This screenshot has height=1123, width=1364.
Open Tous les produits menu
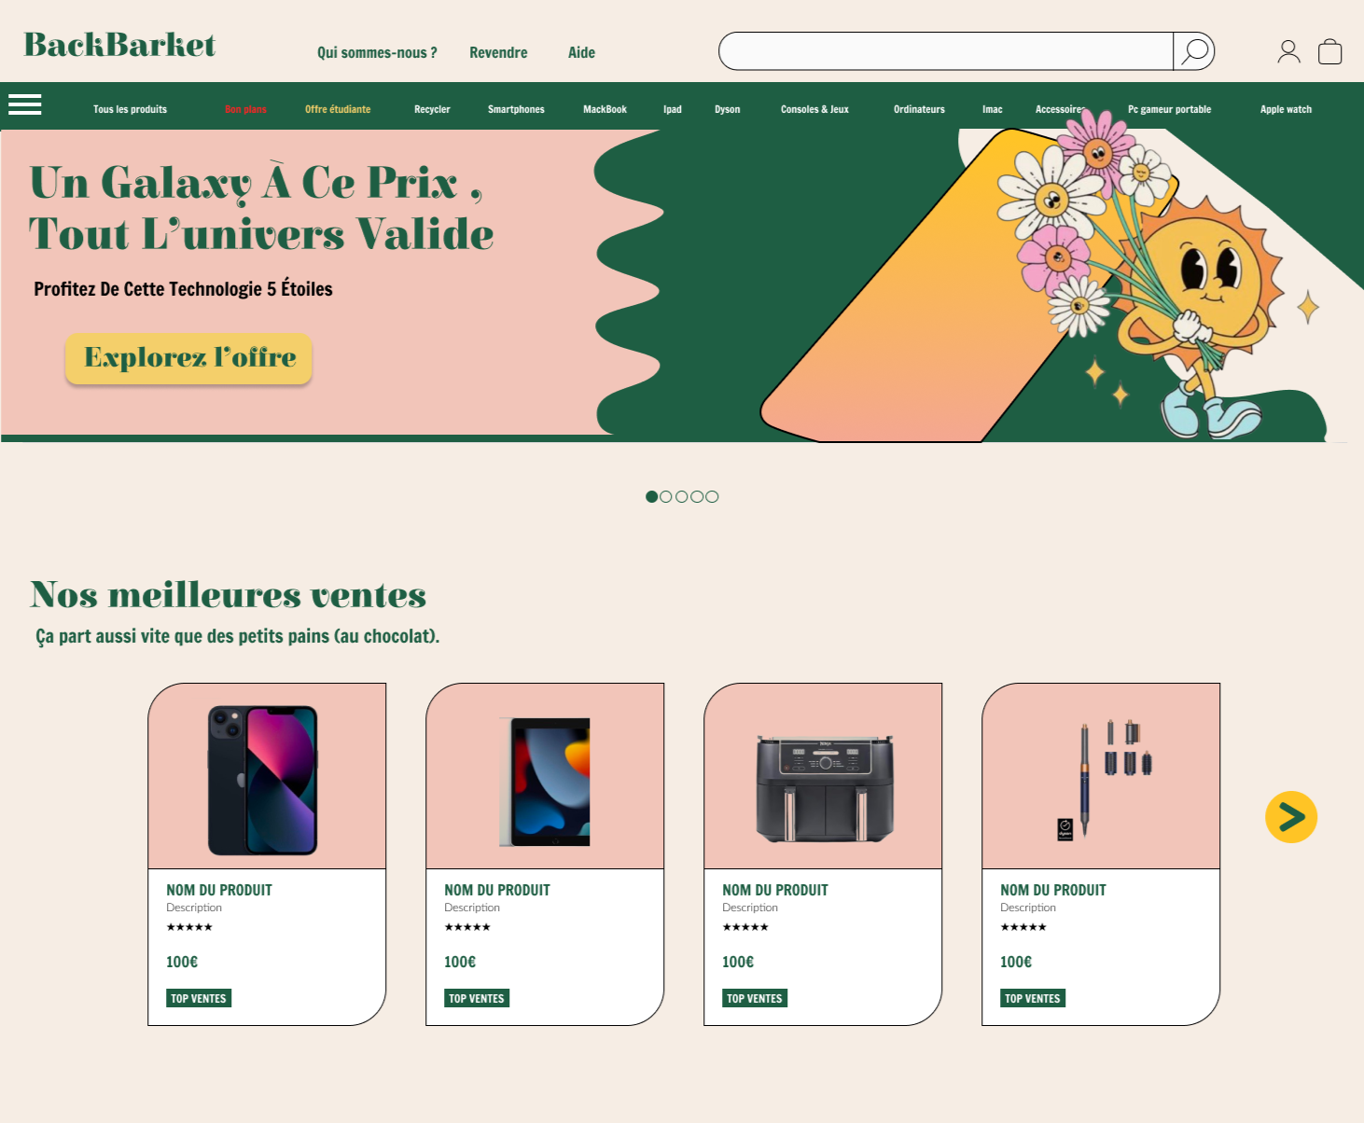tap(130, 109)
